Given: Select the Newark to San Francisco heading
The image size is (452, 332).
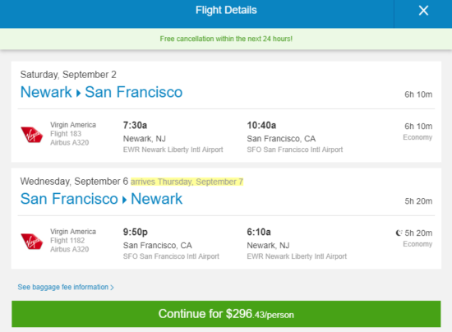Looking at the screenshot, I should pyautogui.click(x=101, y=92).
